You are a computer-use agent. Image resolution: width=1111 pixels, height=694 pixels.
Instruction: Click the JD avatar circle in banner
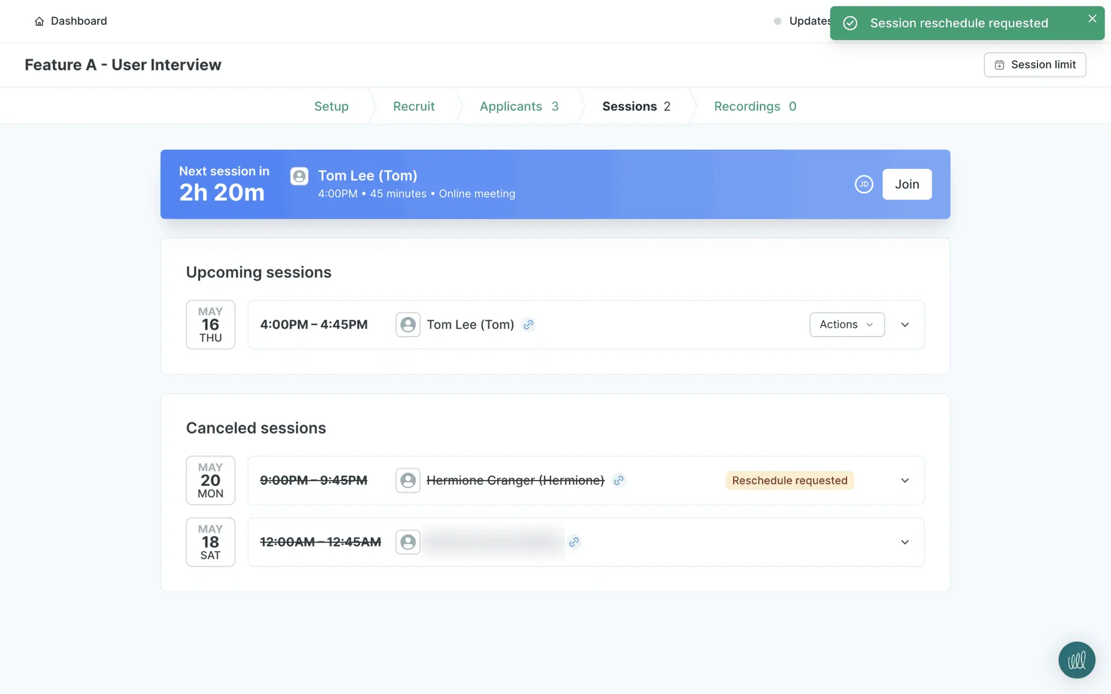point(863,184)
